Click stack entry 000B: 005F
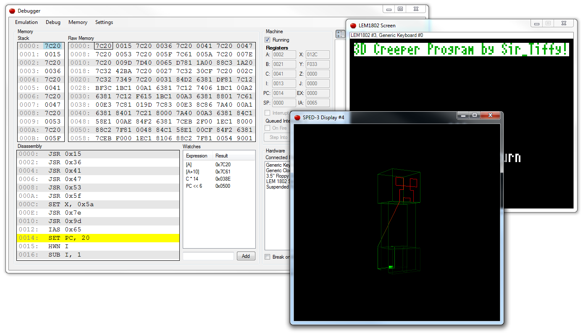583x333 pixels. pos(41,138)
